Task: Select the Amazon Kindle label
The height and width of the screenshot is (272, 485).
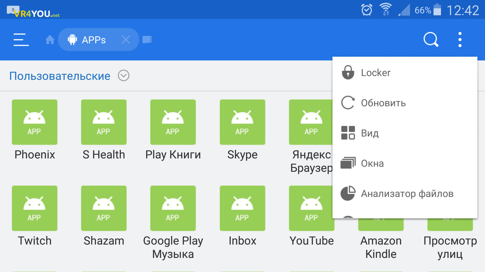Action: (x=381, y=247)
